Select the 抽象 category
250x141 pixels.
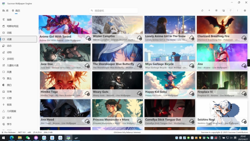click(x=19, y=20)
